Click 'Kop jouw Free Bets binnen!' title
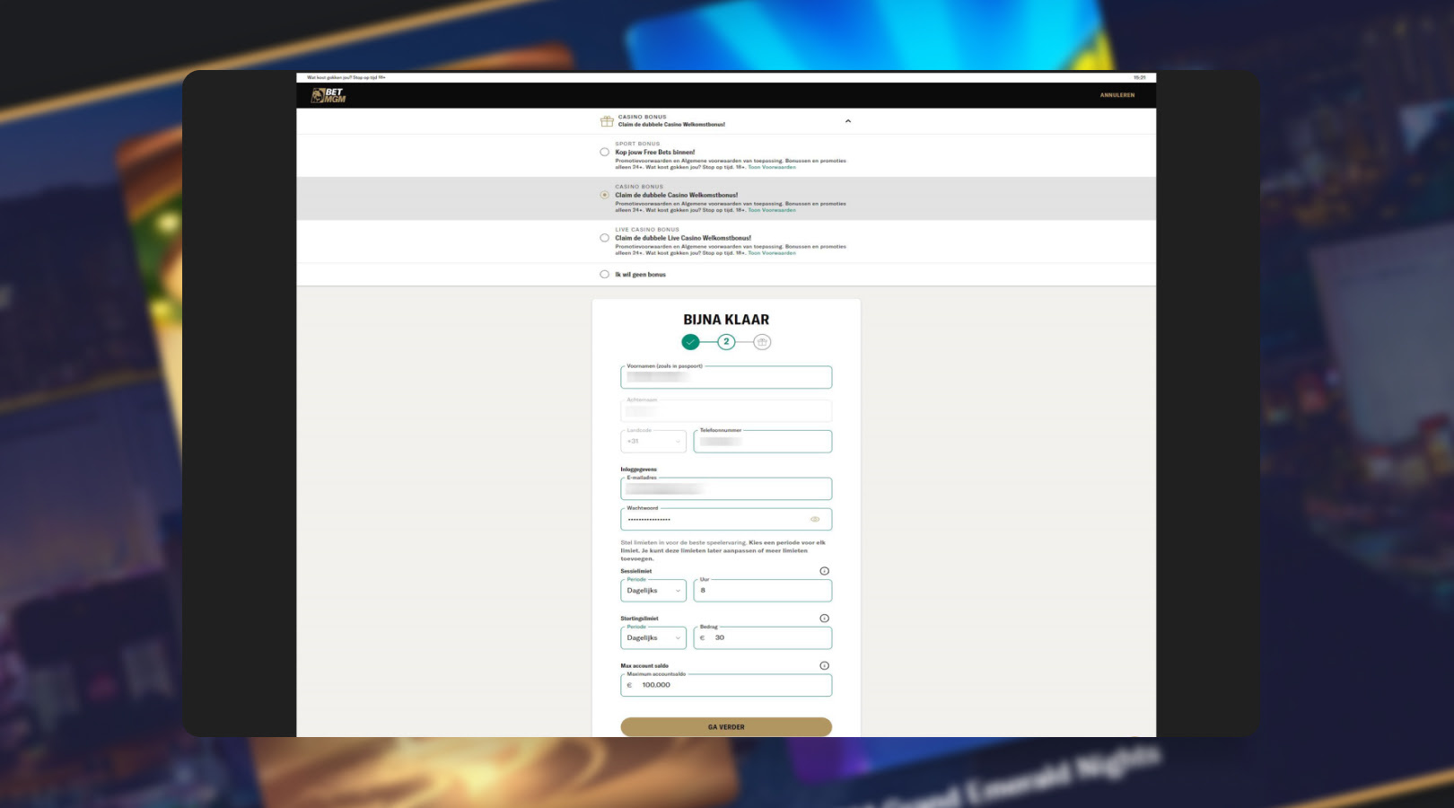The height and width of the screenshot is (808, 1454). pyautogui.click(x=655, y=152)
